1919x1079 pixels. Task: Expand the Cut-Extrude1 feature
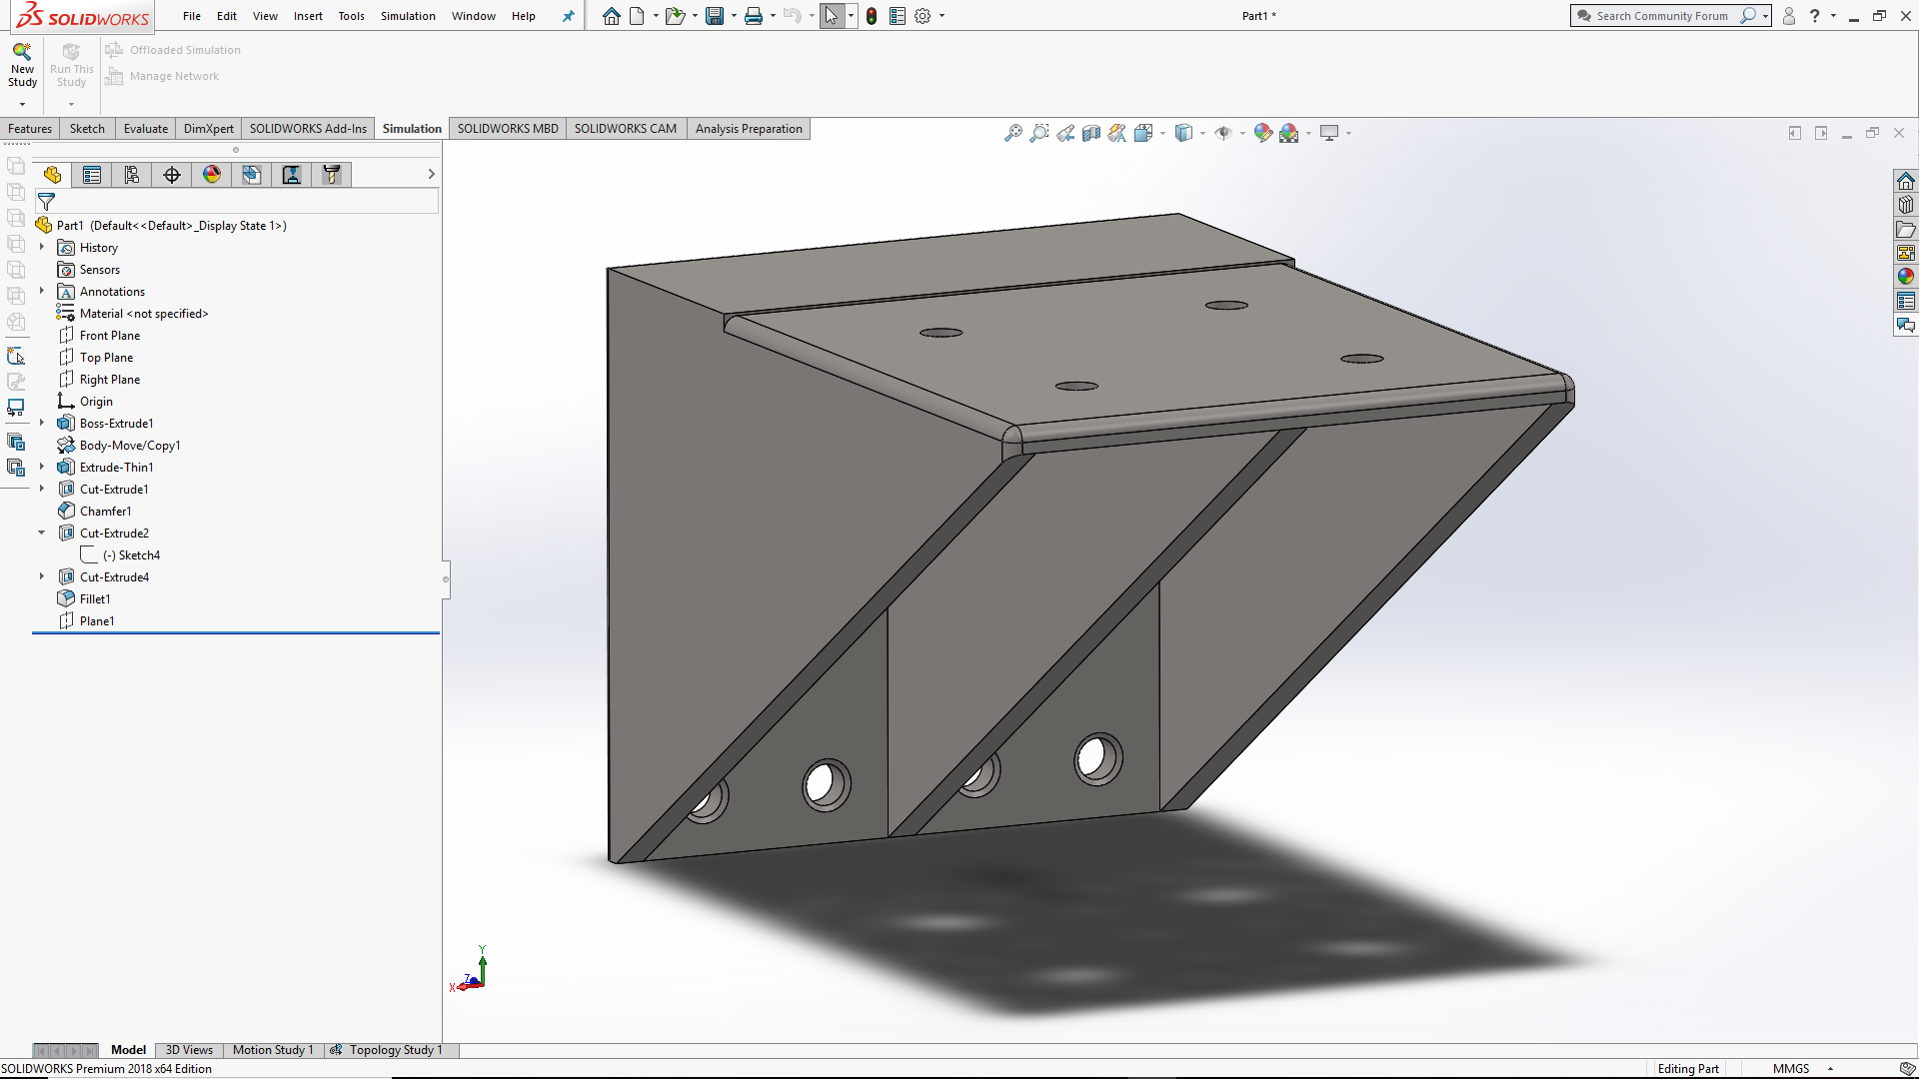[x=42, y=489]
